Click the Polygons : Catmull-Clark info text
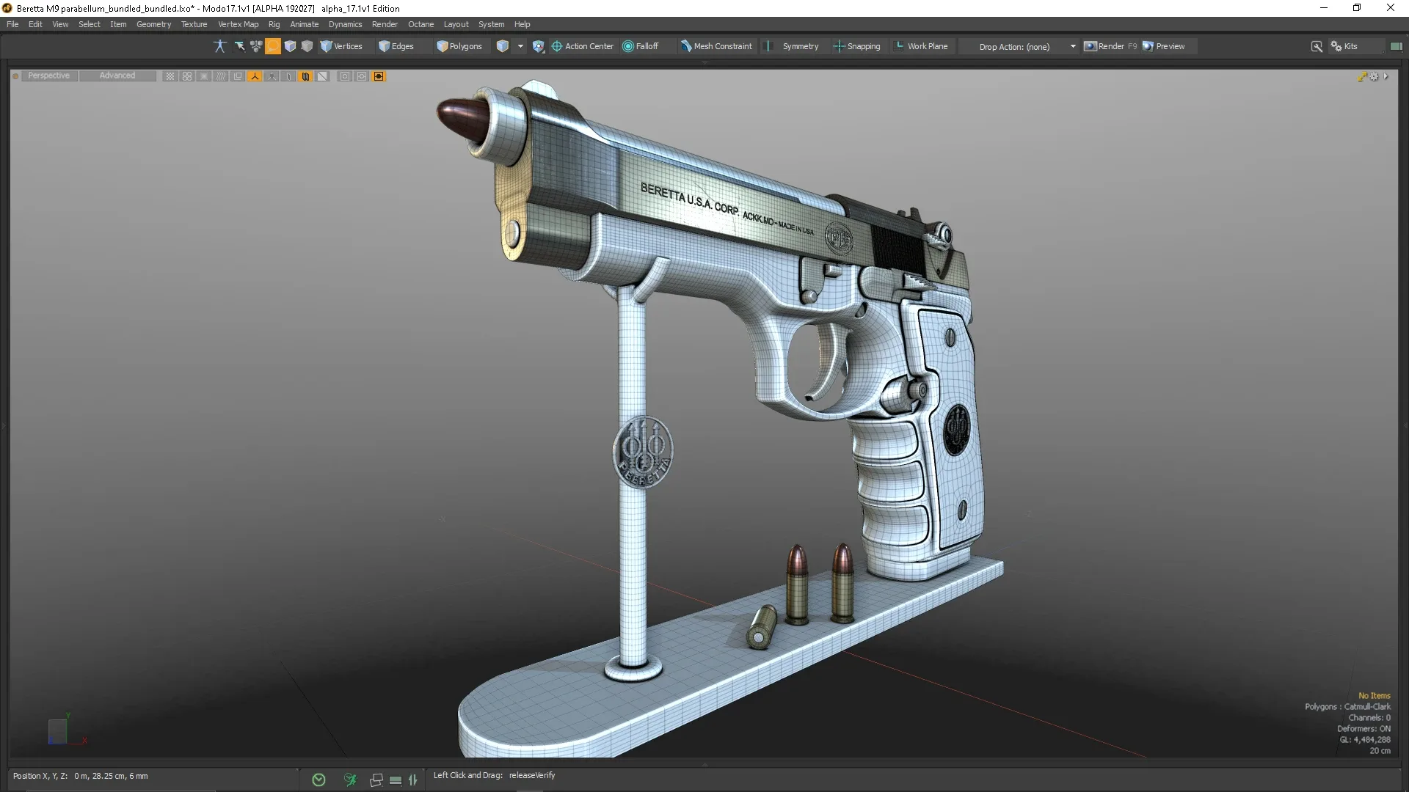1409x792 pixels. pos(1347,707)
